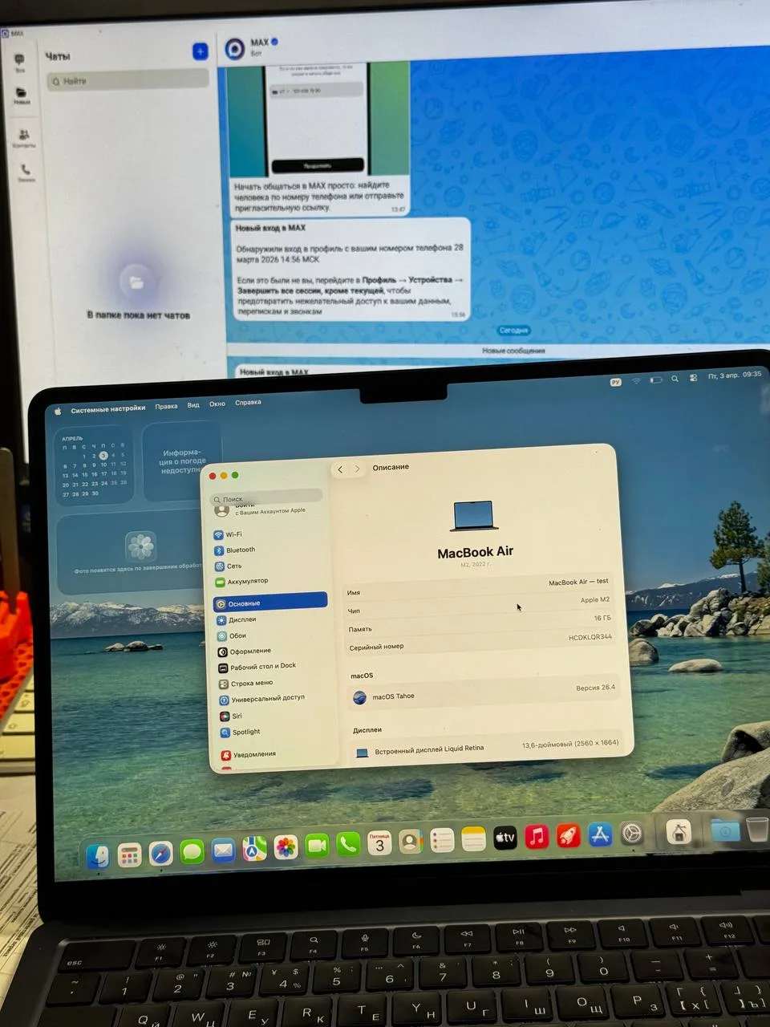Viewport: 770px width, 1027px height.
Task: Click the 16 ГБ memory value
Action: 602,618
